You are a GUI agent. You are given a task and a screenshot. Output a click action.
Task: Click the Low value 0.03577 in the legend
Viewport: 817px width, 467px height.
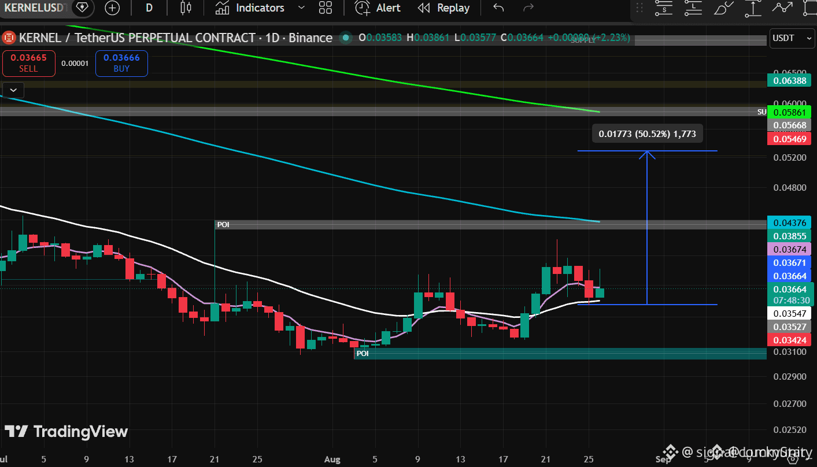479,38
